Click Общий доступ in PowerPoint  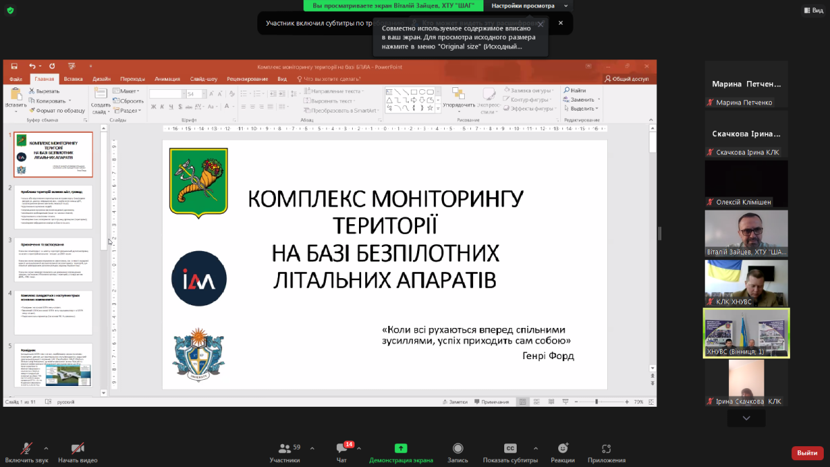coord(627,79)
